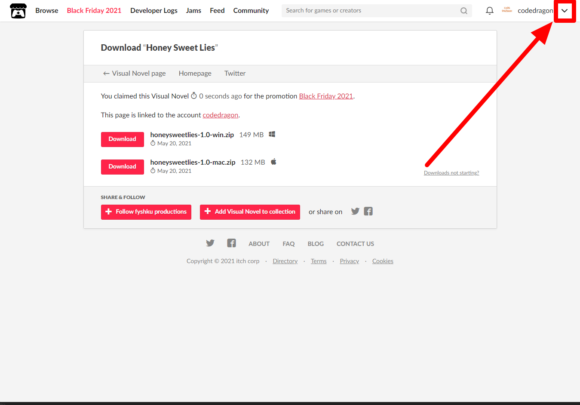Click the Apple platform icon
The width and height of the screenshot is (580, 405).
pos(273,162)
